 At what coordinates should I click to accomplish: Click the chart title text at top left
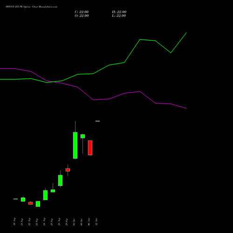(x=31, y=7)
